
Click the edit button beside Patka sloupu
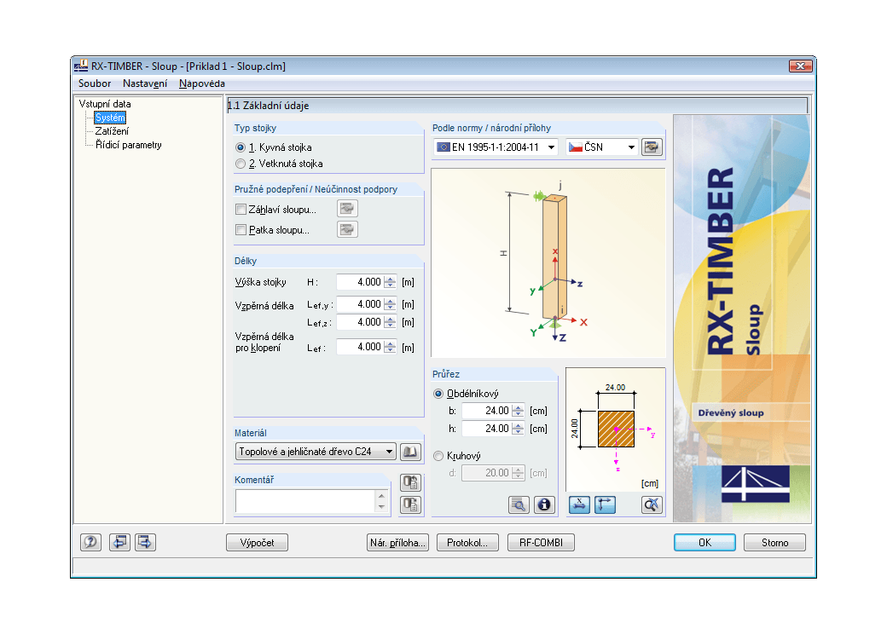click(347, 229)
